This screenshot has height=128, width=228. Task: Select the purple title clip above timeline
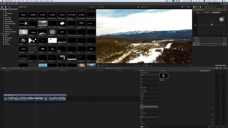[x=35, y=95]
